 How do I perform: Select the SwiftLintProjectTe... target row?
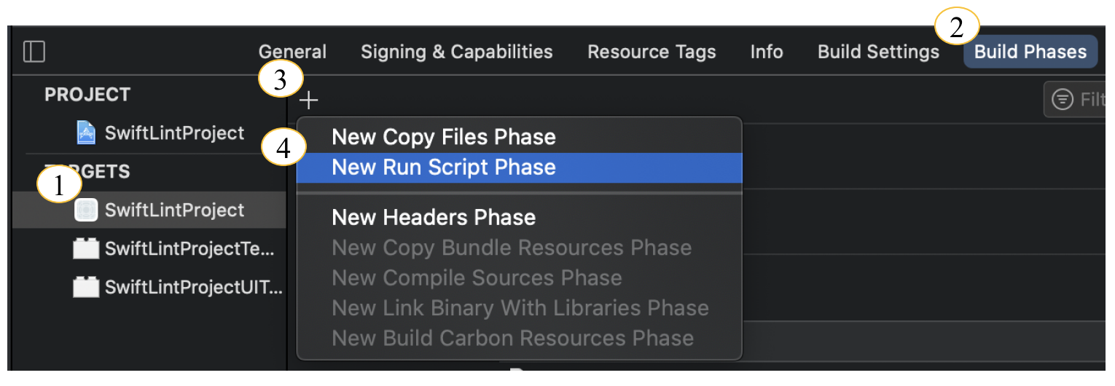click(189, 248)
